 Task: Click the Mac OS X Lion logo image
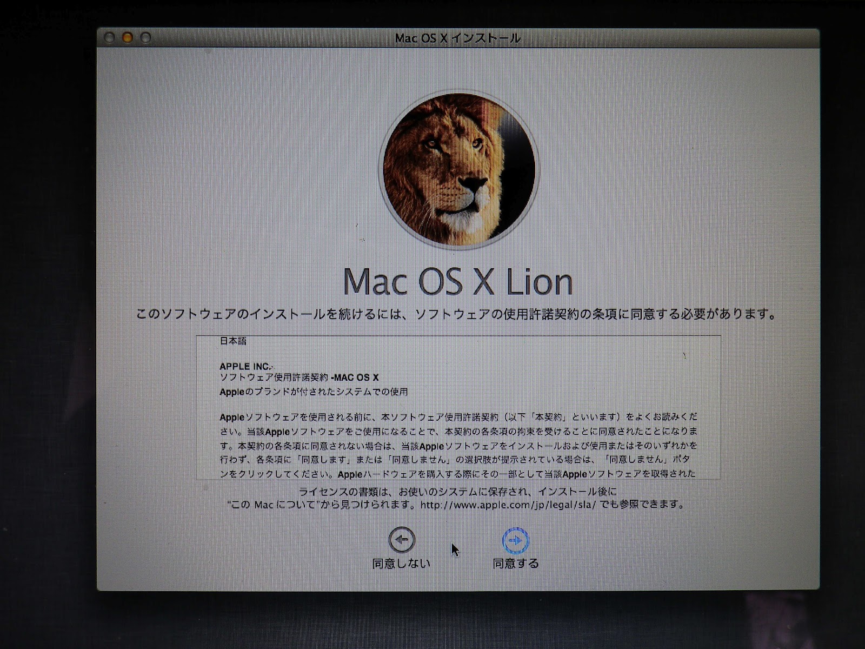point(459,169)
